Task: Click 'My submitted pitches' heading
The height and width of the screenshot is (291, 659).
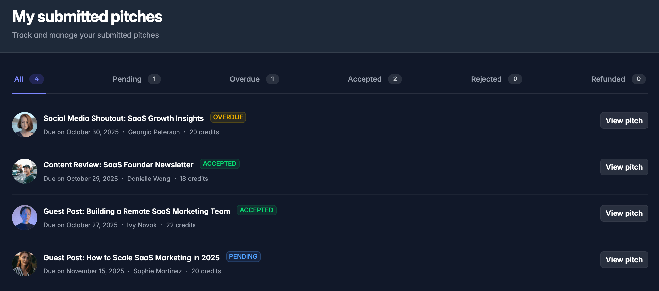Action: click(x=87, y=17)
